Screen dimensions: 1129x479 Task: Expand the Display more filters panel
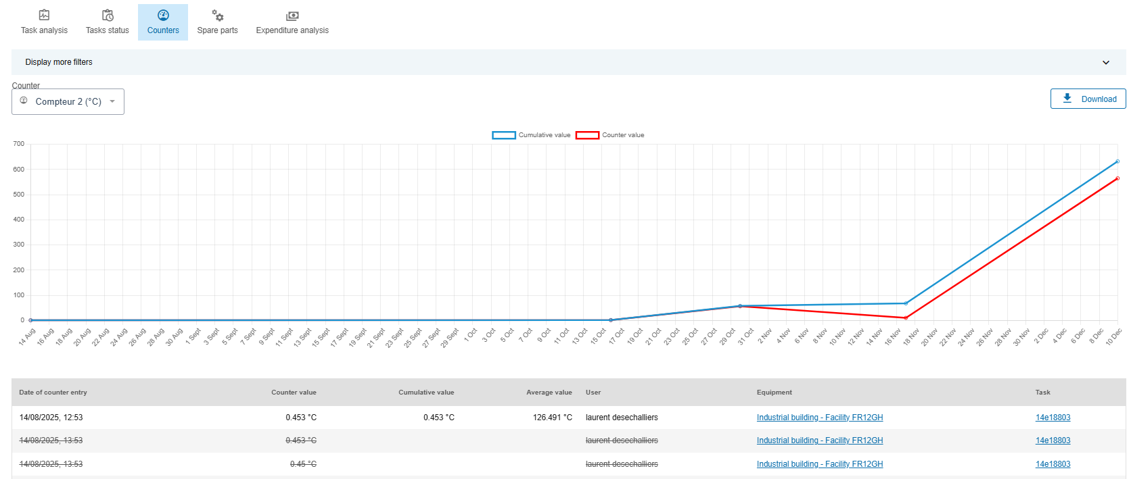(x=59, y=62)
